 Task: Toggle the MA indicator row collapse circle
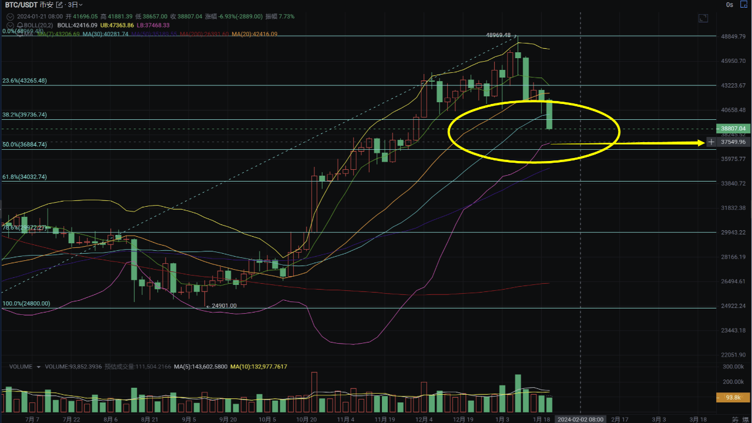9,33
